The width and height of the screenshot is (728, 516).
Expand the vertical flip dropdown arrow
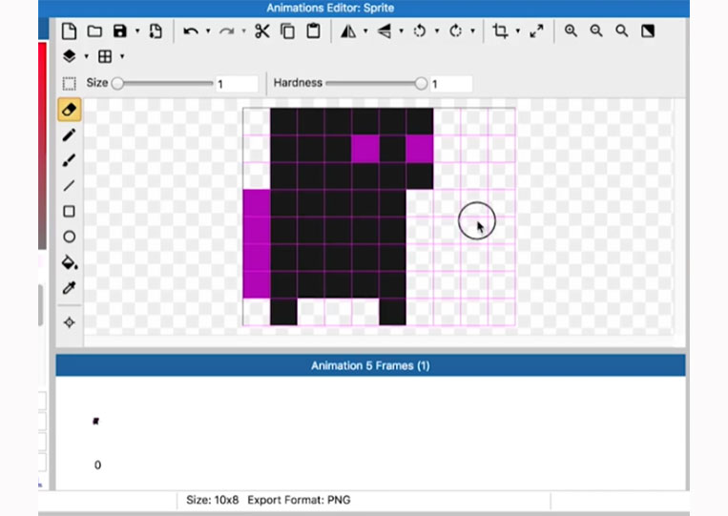(401, 31)
